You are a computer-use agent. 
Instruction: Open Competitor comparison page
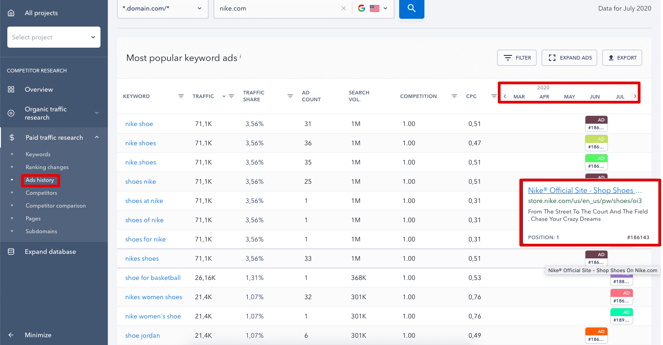(x=56, y=206)
